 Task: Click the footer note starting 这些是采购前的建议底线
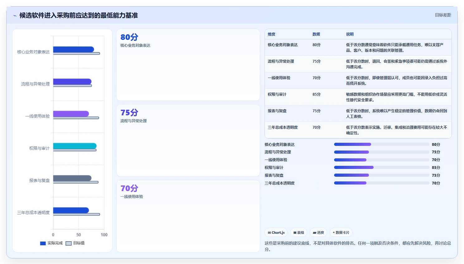coord(358,246)
